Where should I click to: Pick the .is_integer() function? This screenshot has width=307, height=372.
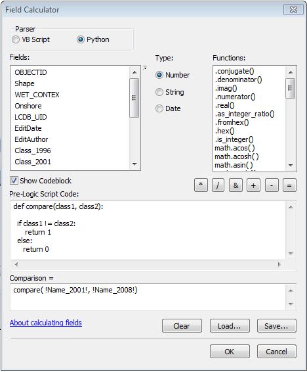(x=234, y=139)
